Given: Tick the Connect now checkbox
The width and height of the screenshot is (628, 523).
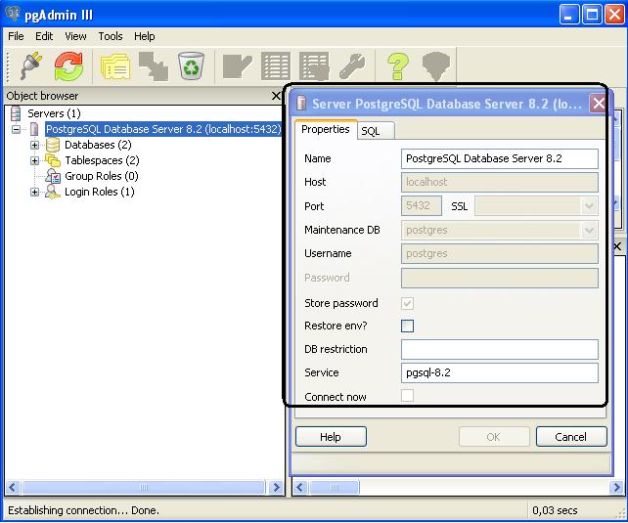Looking at the screenshot, I should point(407,396).
